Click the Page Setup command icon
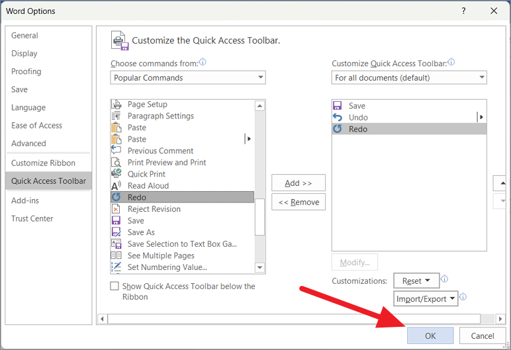This screenshot has width=511, height=350. (x=116, y=105)
